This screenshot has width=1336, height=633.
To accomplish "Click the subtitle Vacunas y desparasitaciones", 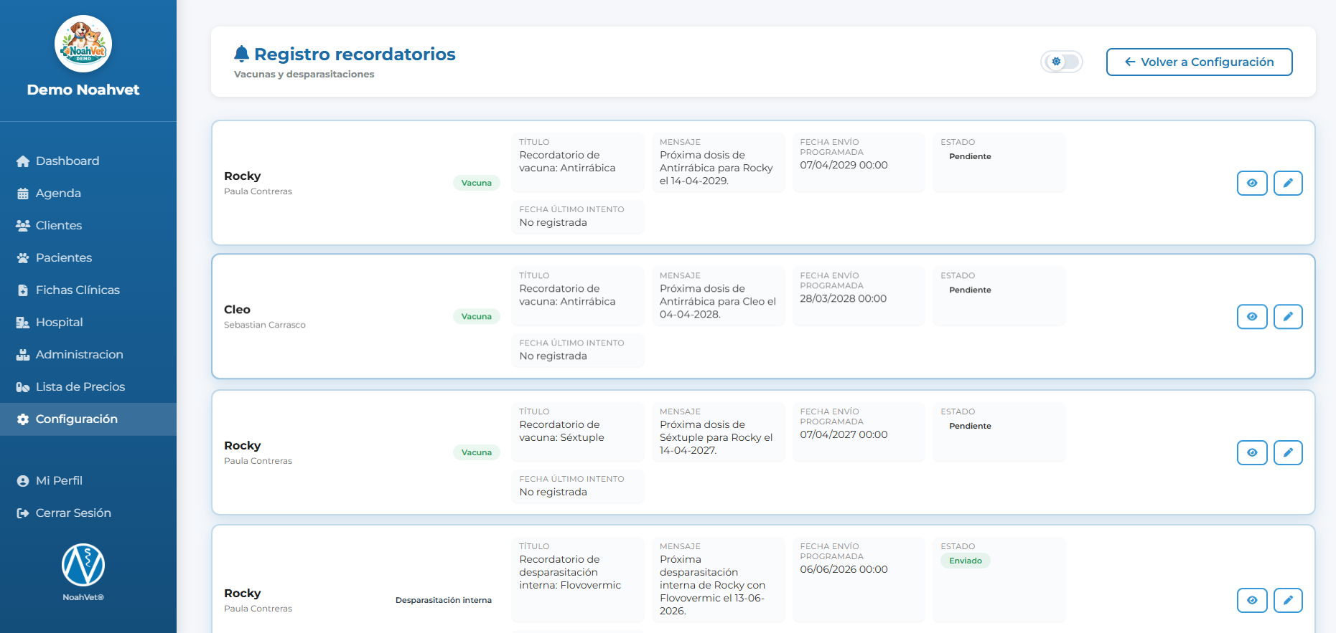I will pyautogui.click(x=304, y=74).
